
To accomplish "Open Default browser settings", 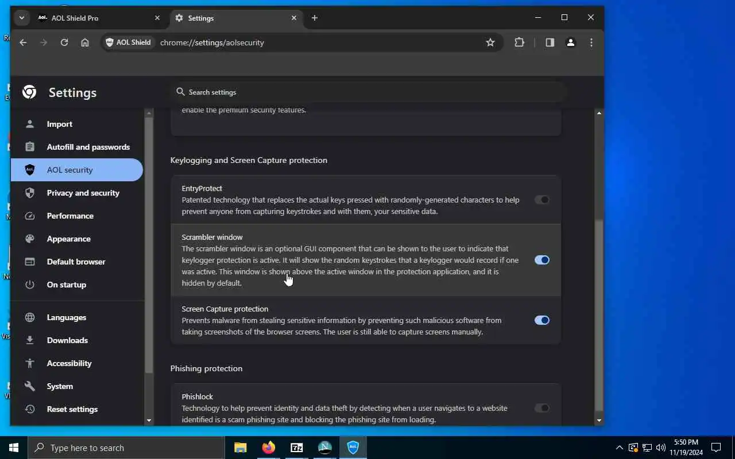I will point(77,262).
